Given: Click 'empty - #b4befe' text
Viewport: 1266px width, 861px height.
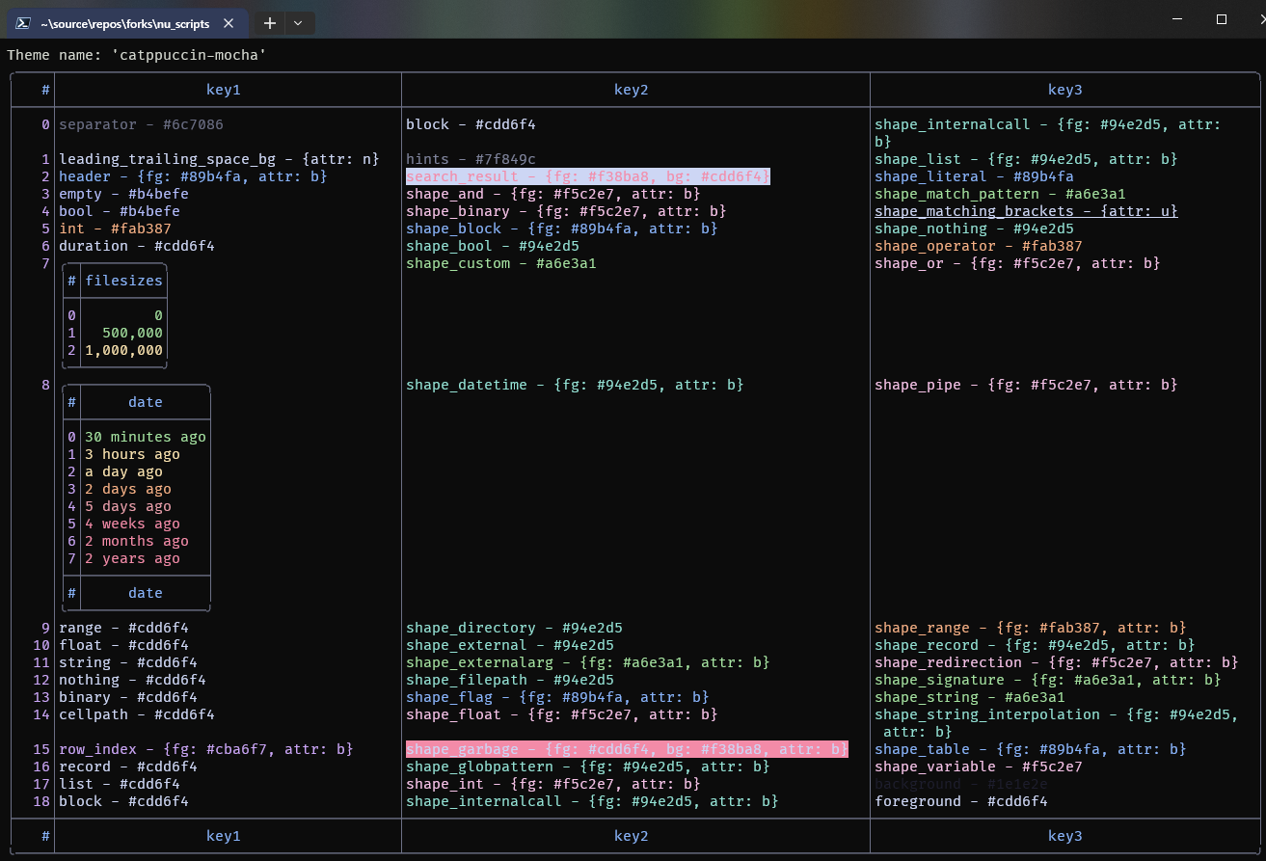Looking at the screenshot, I should click(123, 194).
